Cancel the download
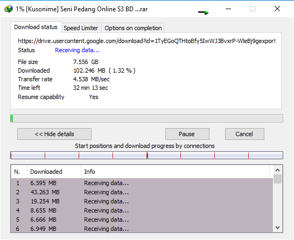This screenshot has height=240, width=294. coord(244,134)
